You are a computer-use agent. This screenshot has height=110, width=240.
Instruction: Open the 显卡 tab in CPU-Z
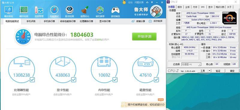tap(211, 7)
